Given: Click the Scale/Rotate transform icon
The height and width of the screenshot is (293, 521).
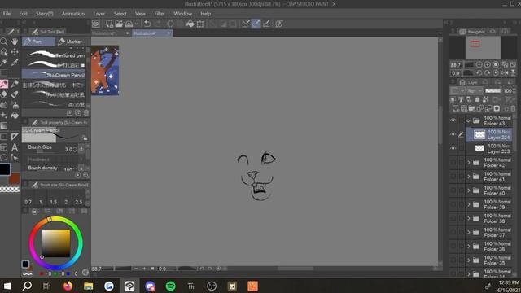Looking at the screenshot, I should pyautogui.click(x=200, y=24).
